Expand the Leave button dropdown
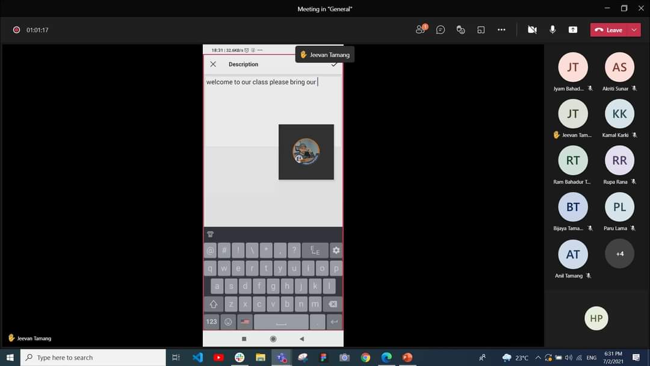The image size is (650, 366). (634, 29)
